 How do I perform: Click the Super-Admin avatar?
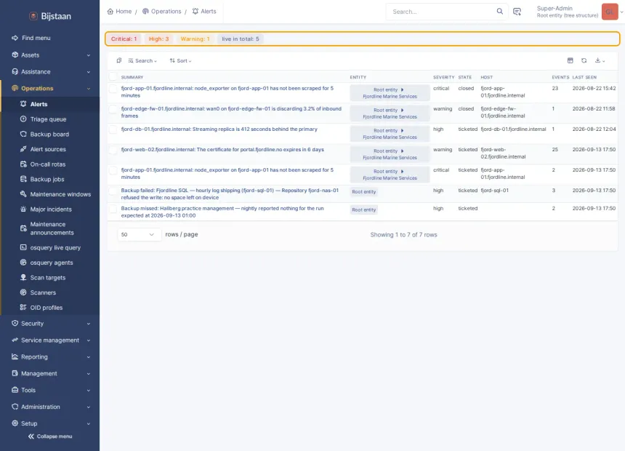pyautogui.click(x=610, y=12)
